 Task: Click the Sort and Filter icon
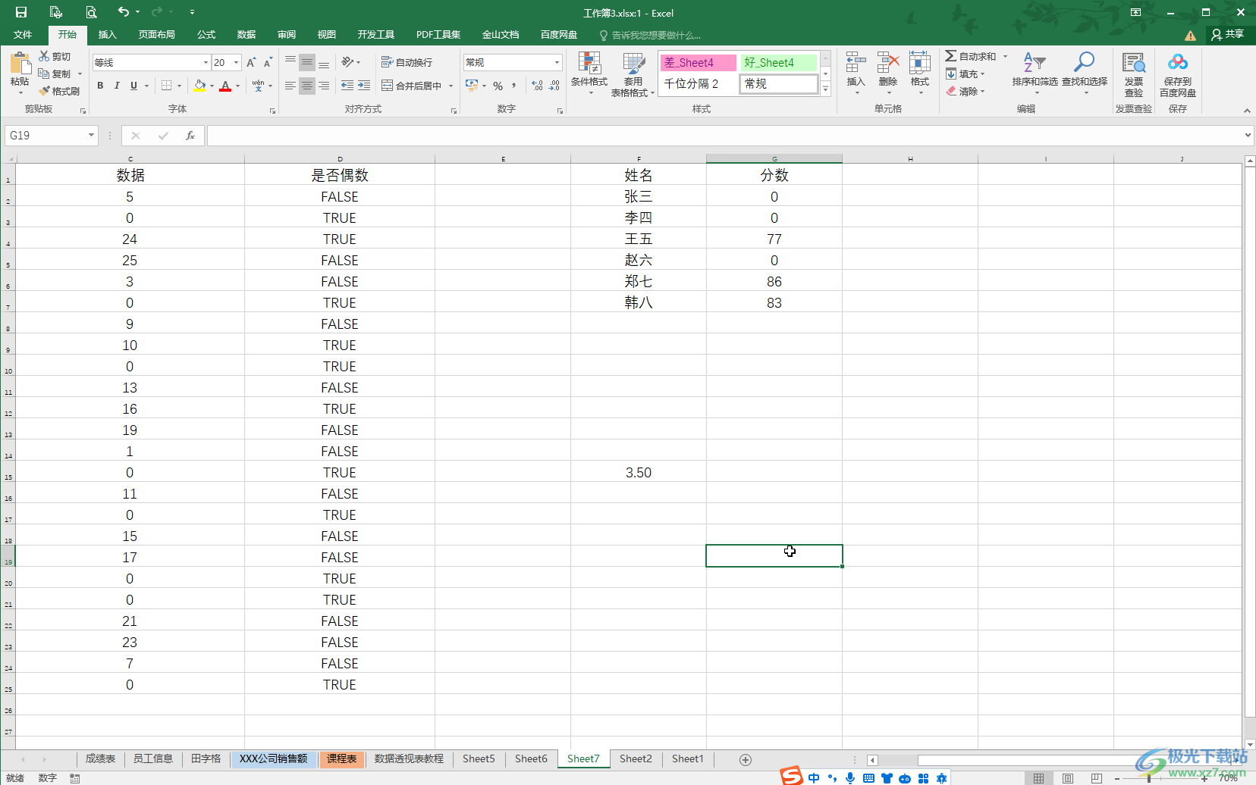tap(1035, 62)
